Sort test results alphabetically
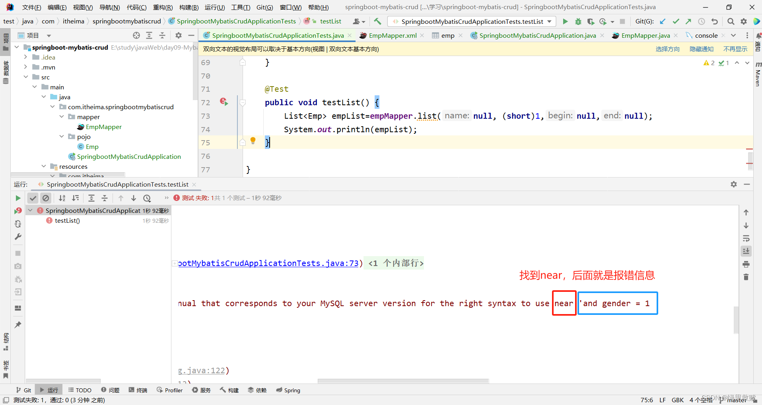762x405 pixels. pos(62,198)
